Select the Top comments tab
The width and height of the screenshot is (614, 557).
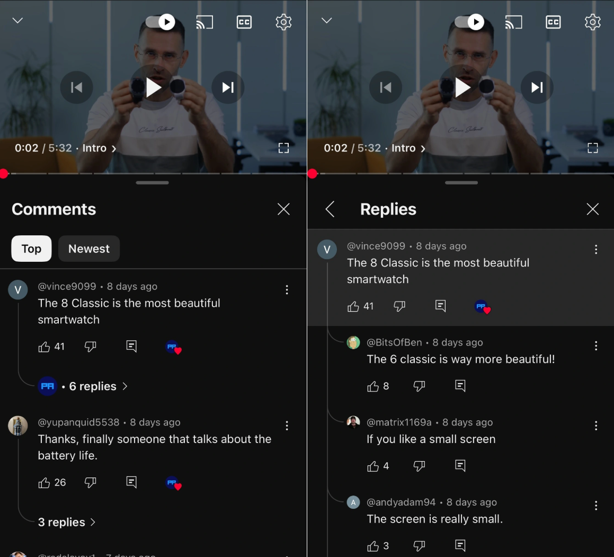coord(31,249)
